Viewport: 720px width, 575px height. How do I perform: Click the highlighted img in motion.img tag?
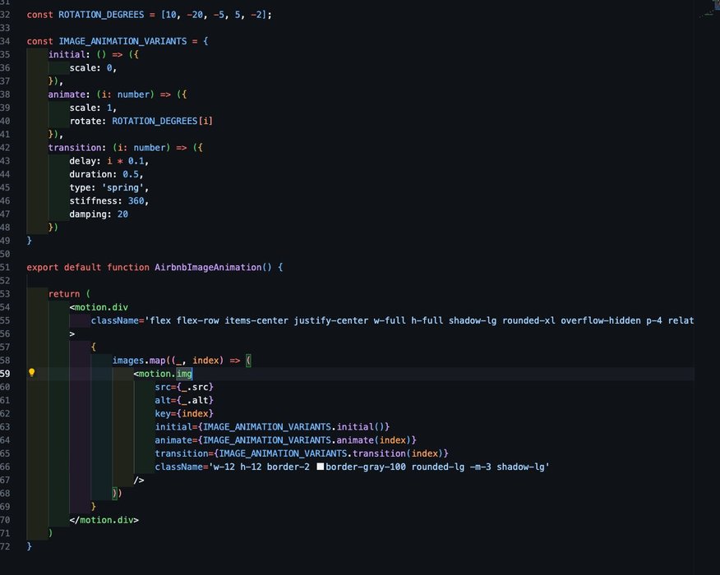(184, 374)
